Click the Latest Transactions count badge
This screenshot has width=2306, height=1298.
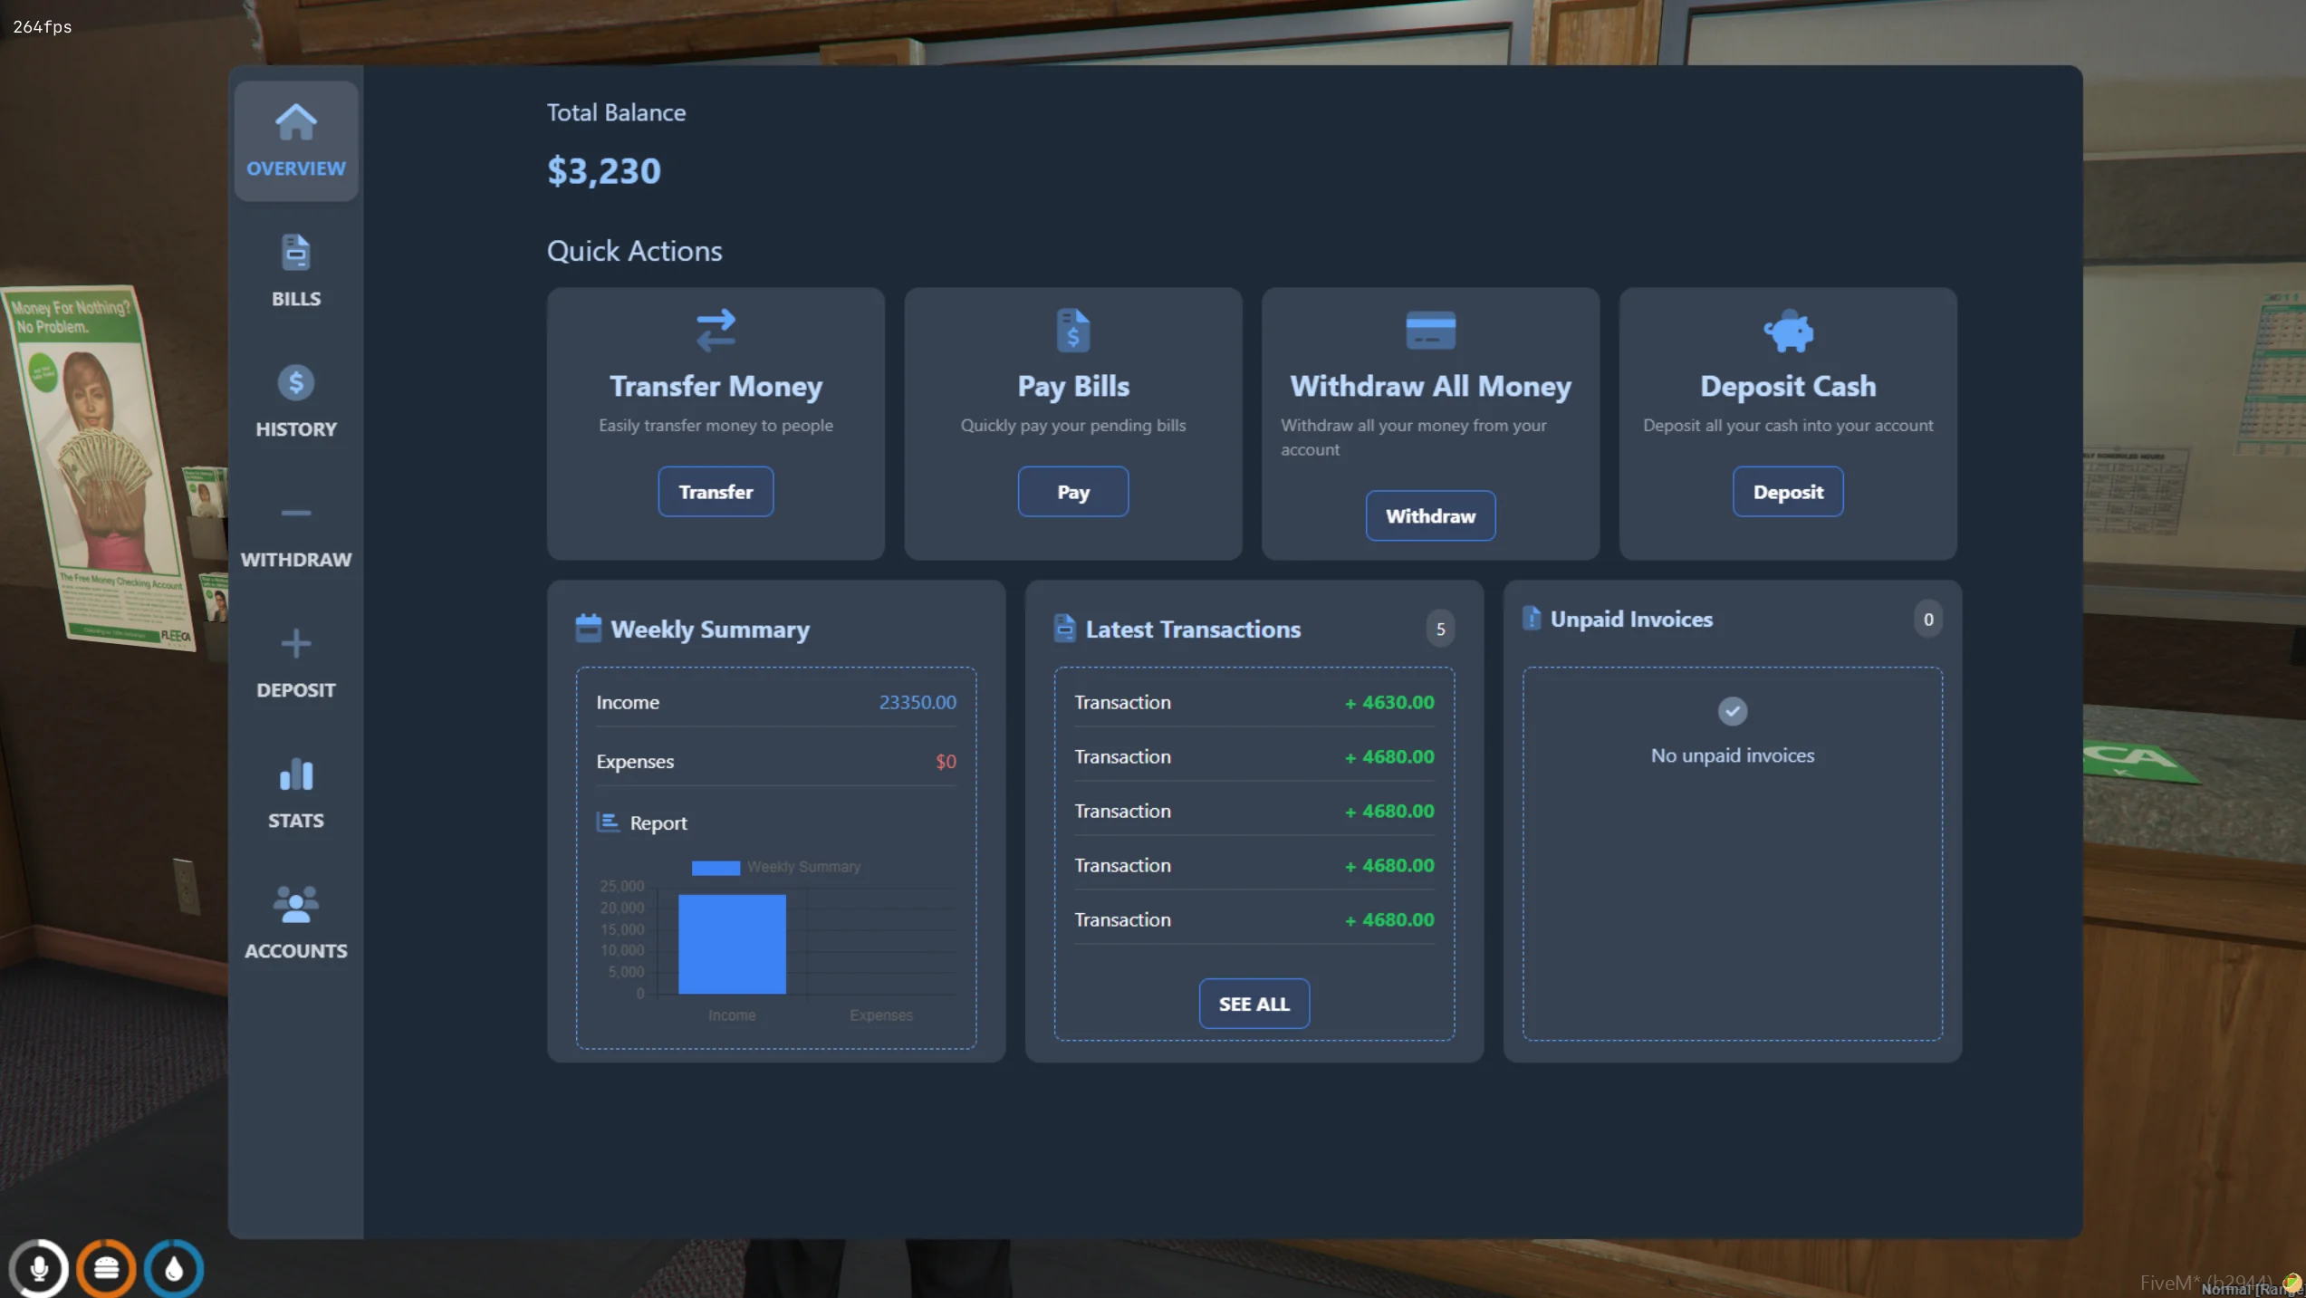(x=1439, y=629)
